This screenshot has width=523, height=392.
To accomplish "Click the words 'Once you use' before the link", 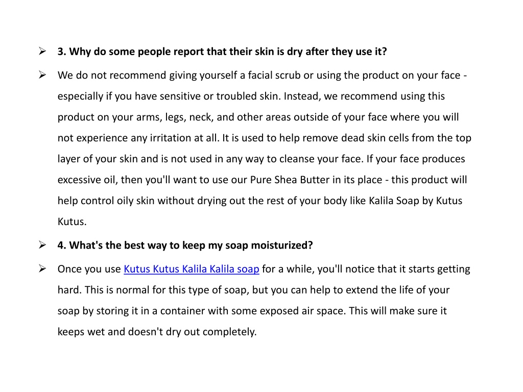I will pos(89,269).
